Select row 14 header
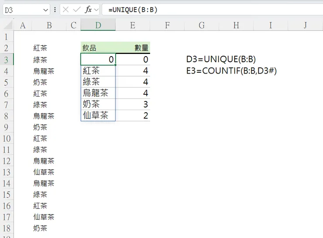Viewport: 323px width, 238px height. [x=7, y=183]
